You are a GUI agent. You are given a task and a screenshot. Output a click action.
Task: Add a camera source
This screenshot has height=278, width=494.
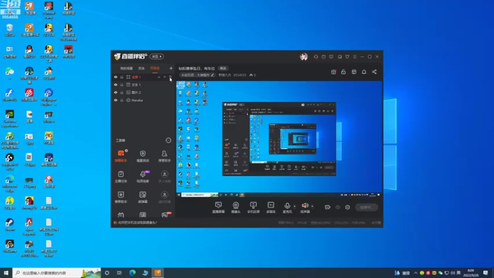point(236,208)
